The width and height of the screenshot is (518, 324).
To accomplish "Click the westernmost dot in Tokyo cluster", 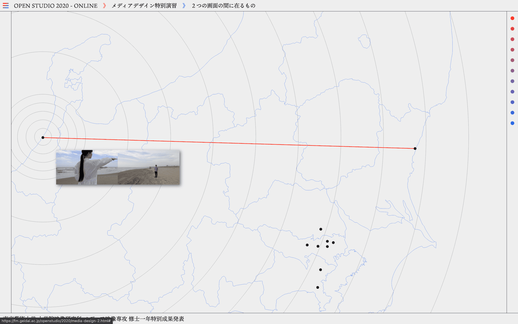I will click(x=307, y=245).
